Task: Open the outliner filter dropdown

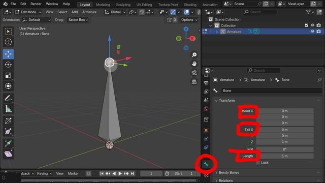Action: tap(310, 12)
